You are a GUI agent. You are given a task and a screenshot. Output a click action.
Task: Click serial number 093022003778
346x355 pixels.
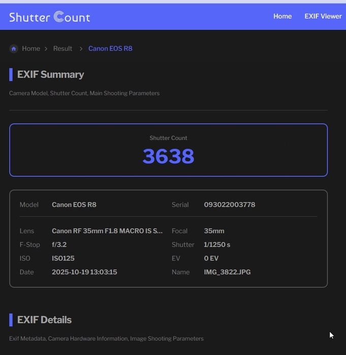[x=230, y=205]
